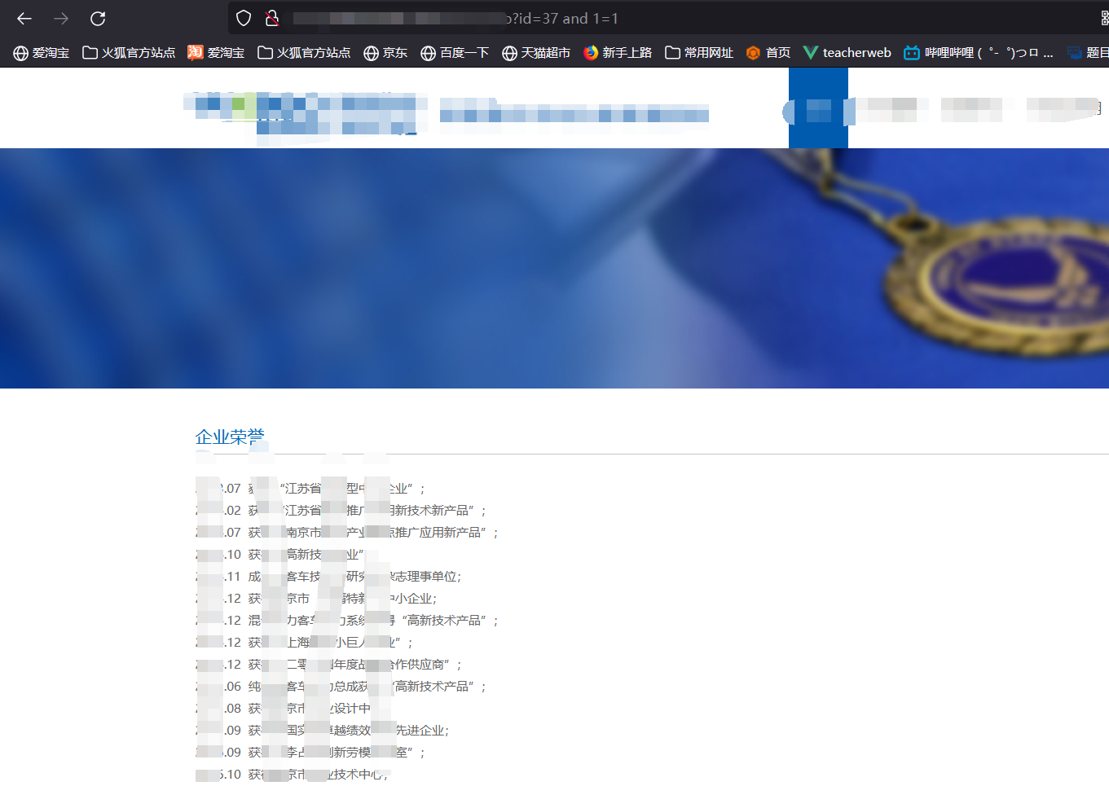This screenshot has width=1109, height=786.
Task: Go back with the browser back arrow
Action: click(24, 18)
